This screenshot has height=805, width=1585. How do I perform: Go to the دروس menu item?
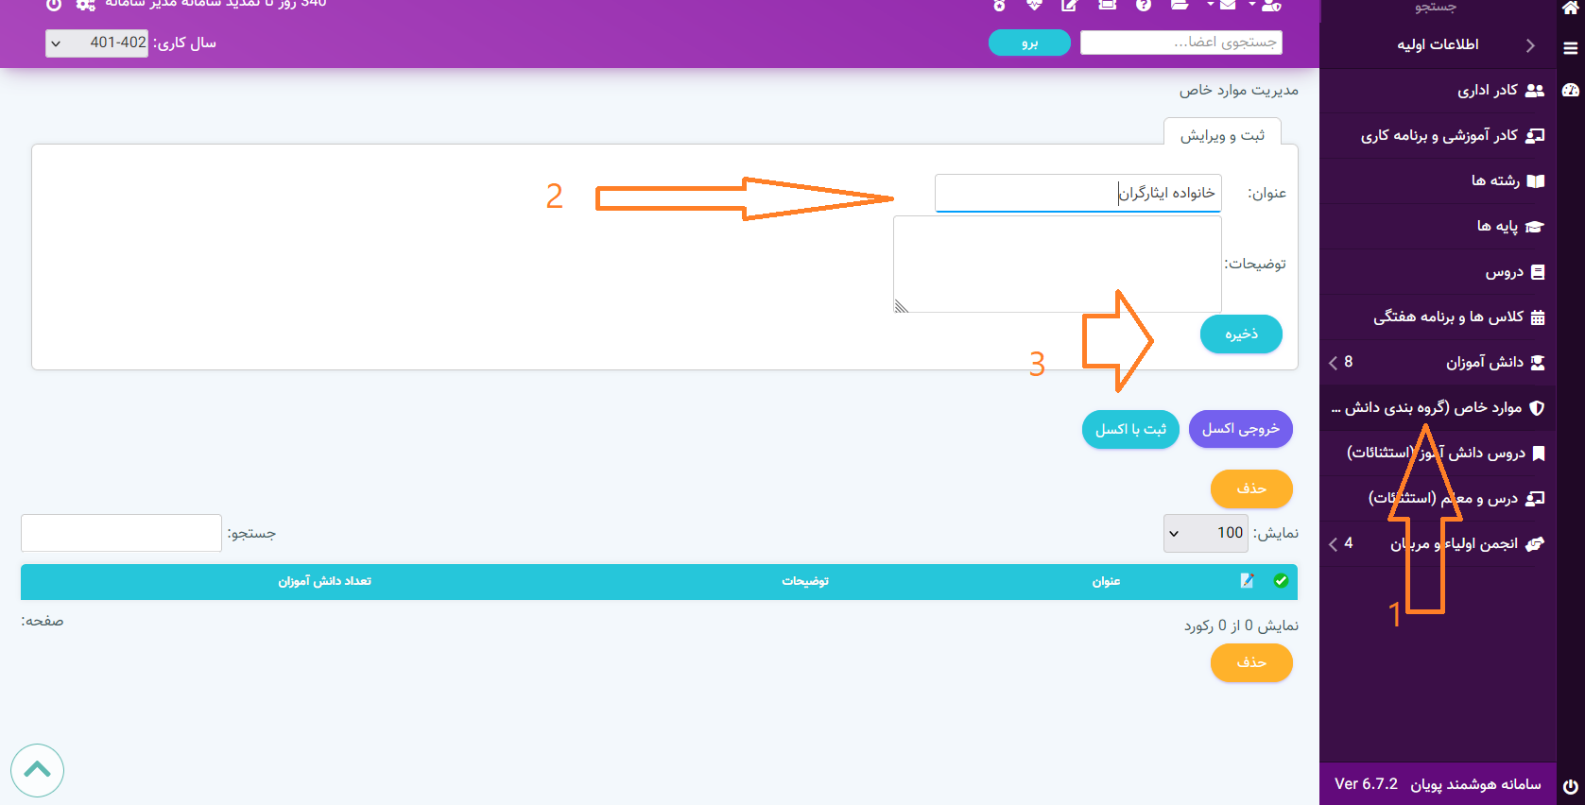click(x=1438, y=272)
